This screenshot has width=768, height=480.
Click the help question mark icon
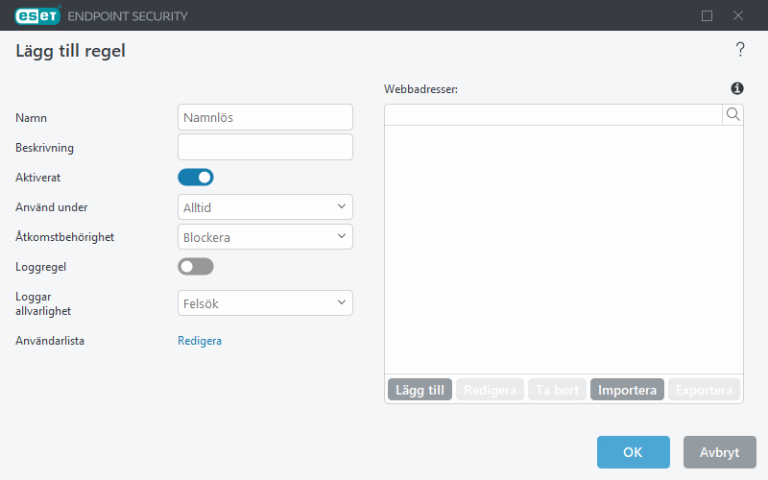click(x=739, y=50)
